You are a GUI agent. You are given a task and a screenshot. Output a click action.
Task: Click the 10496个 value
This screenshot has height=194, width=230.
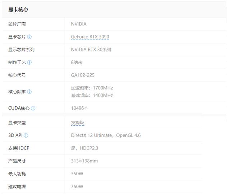tap(80, 108)
